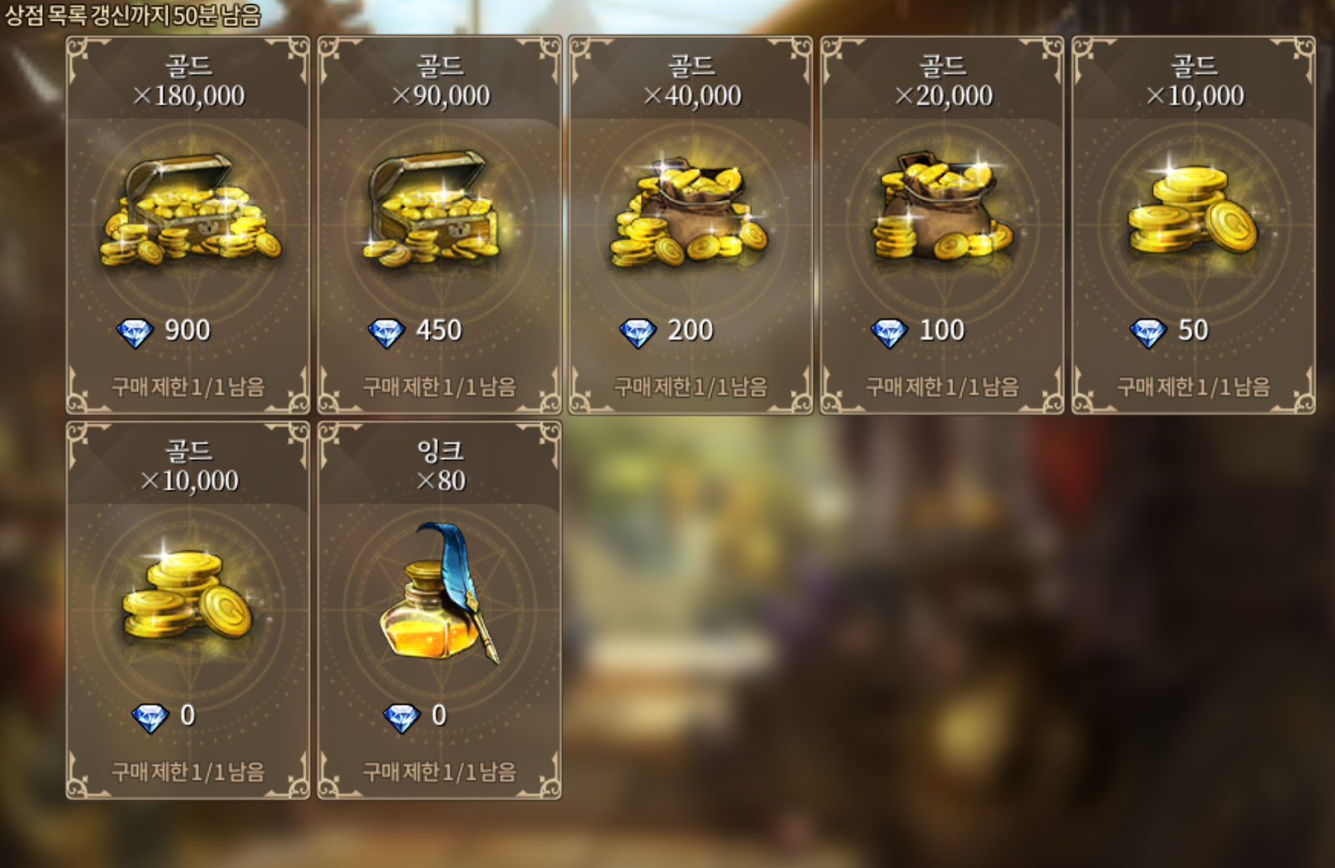Click the 잉크 ×80 card title

[441, 466]
